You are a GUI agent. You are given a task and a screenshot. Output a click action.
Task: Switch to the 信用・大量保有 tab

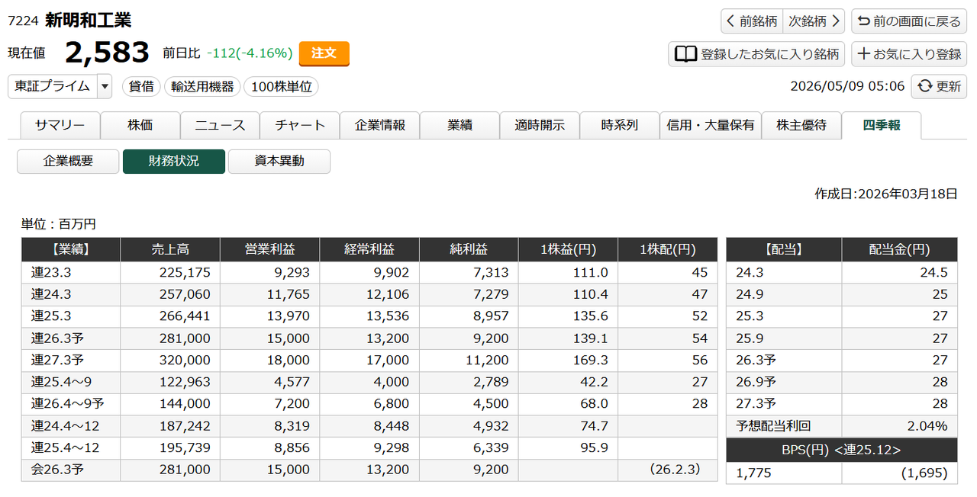711,125
